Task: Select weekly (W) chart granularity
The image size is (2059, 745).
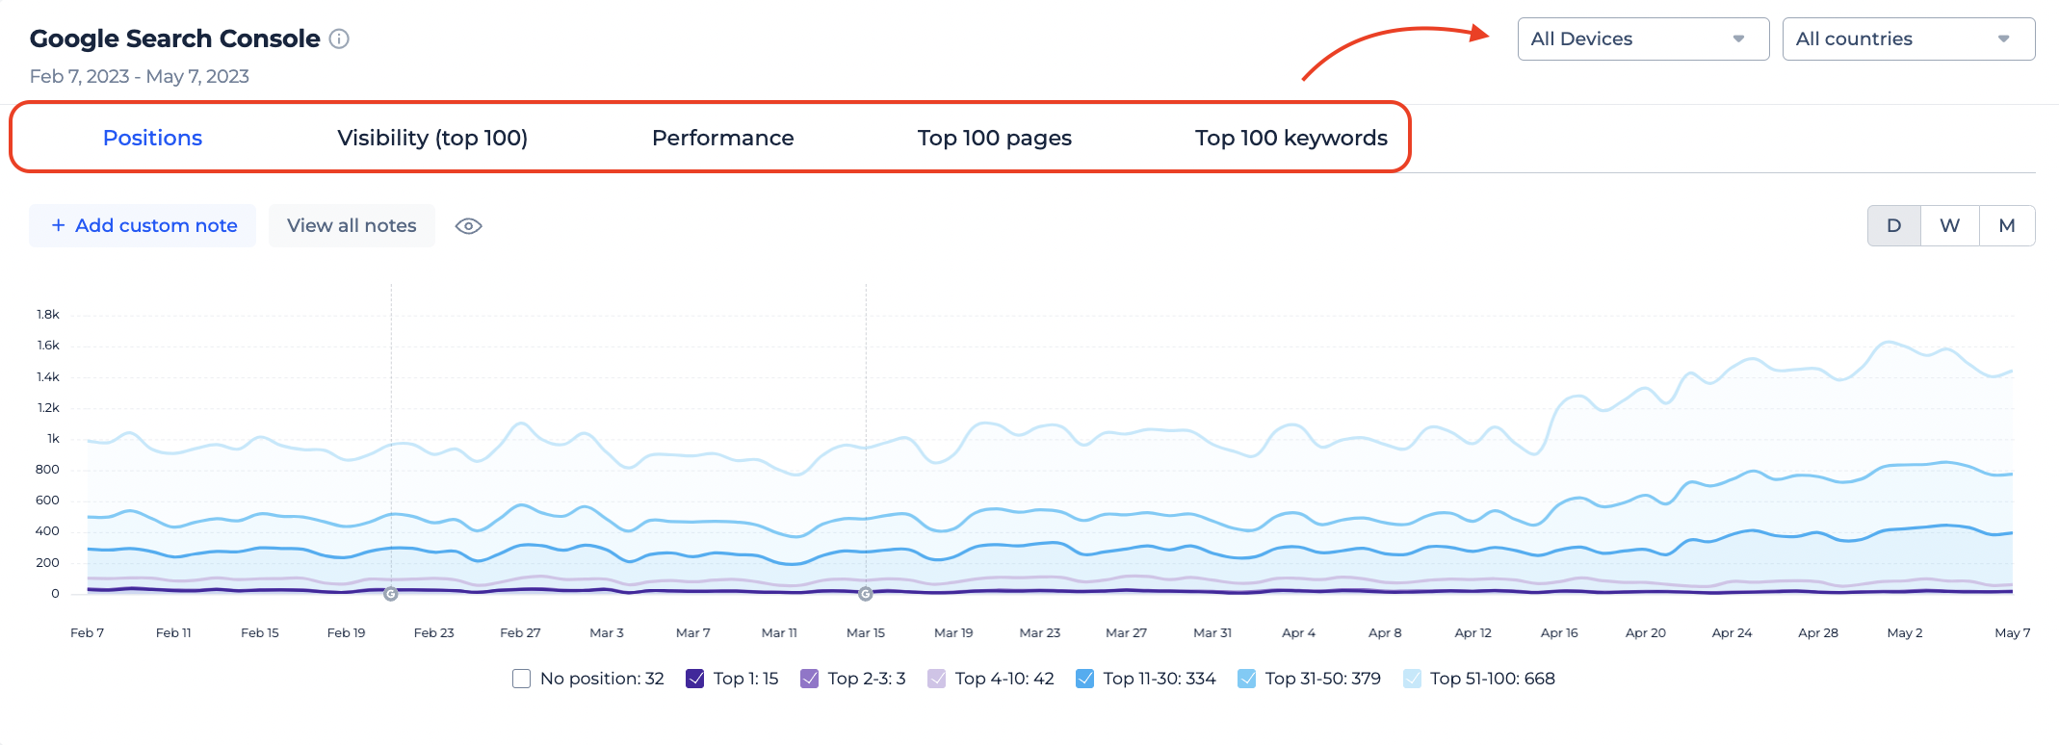Action: (1950, 225)
